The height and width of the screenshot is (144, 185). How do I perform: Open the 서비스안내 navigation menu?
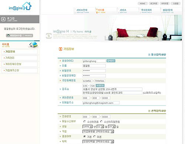[x=82, y=11]
